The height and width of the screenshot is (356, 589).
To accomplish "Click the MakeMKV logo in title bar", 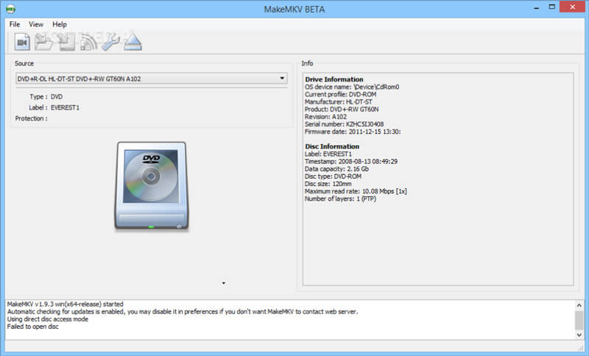I will [x=10, y=8].
